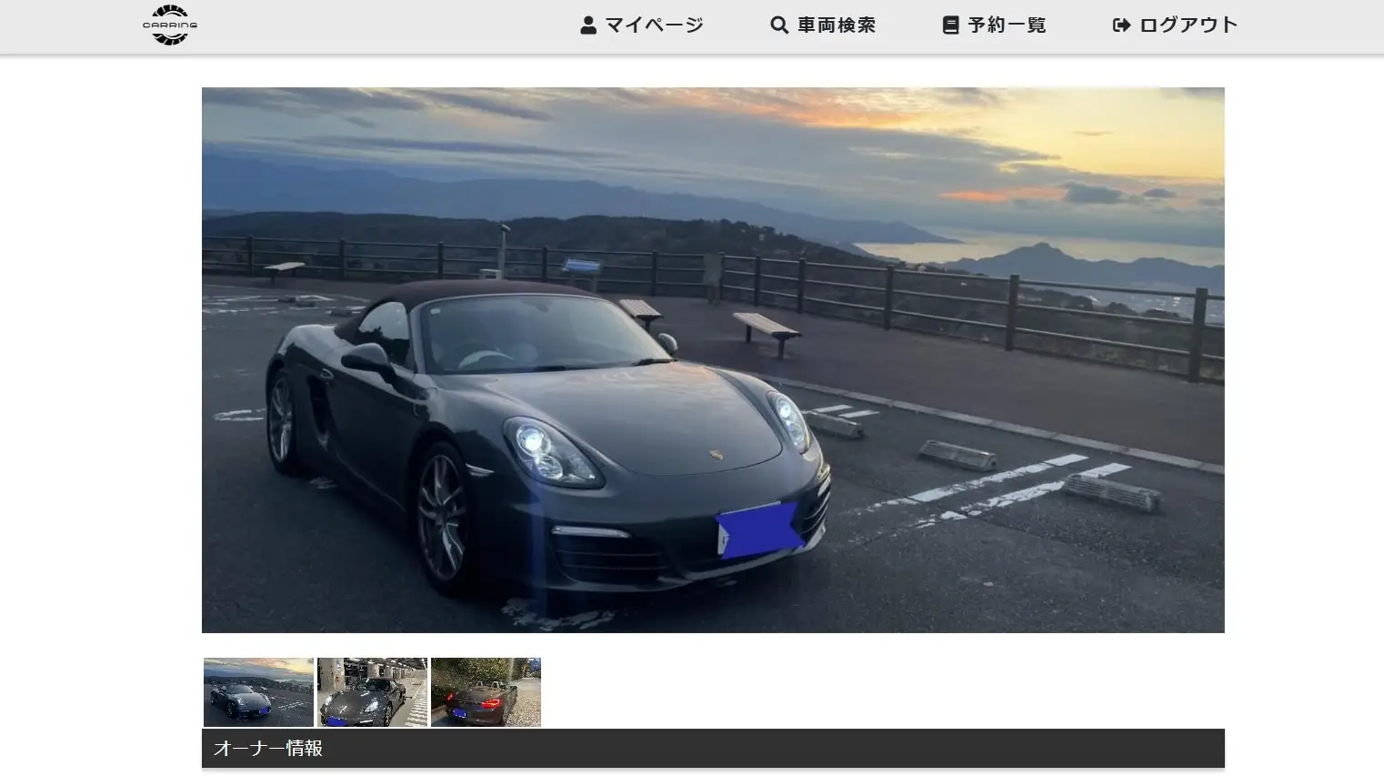Click the Carping logo in the header
The height and width of the screenshot is (776, 1384).
[x=170, y=25]
